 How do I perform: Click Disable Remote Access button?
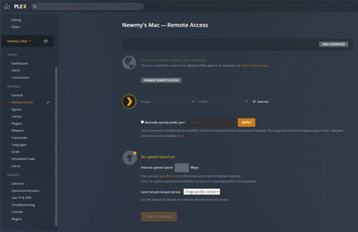161,80
